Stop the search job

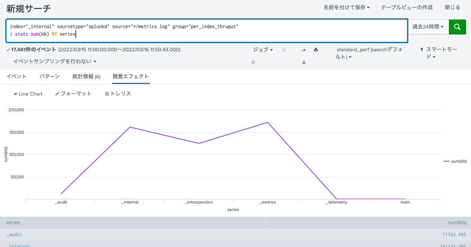coord(253,62)
